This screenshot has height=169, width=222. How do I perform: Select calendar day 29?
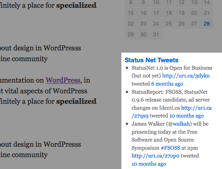[130, 34]
